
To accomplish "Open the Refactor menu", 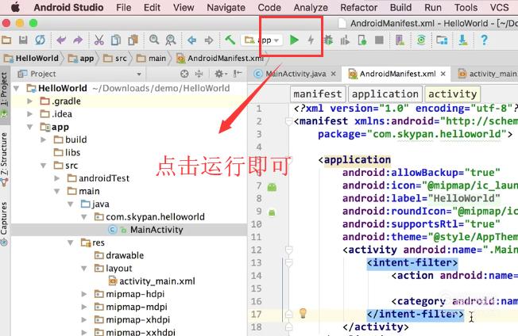I will [x=359, y=7].
